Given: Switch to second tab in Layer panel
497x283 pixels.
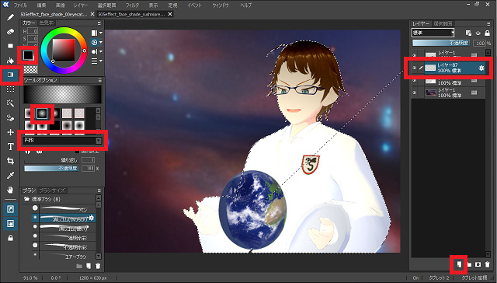Looking at the screenshot, I should point(443,24).
